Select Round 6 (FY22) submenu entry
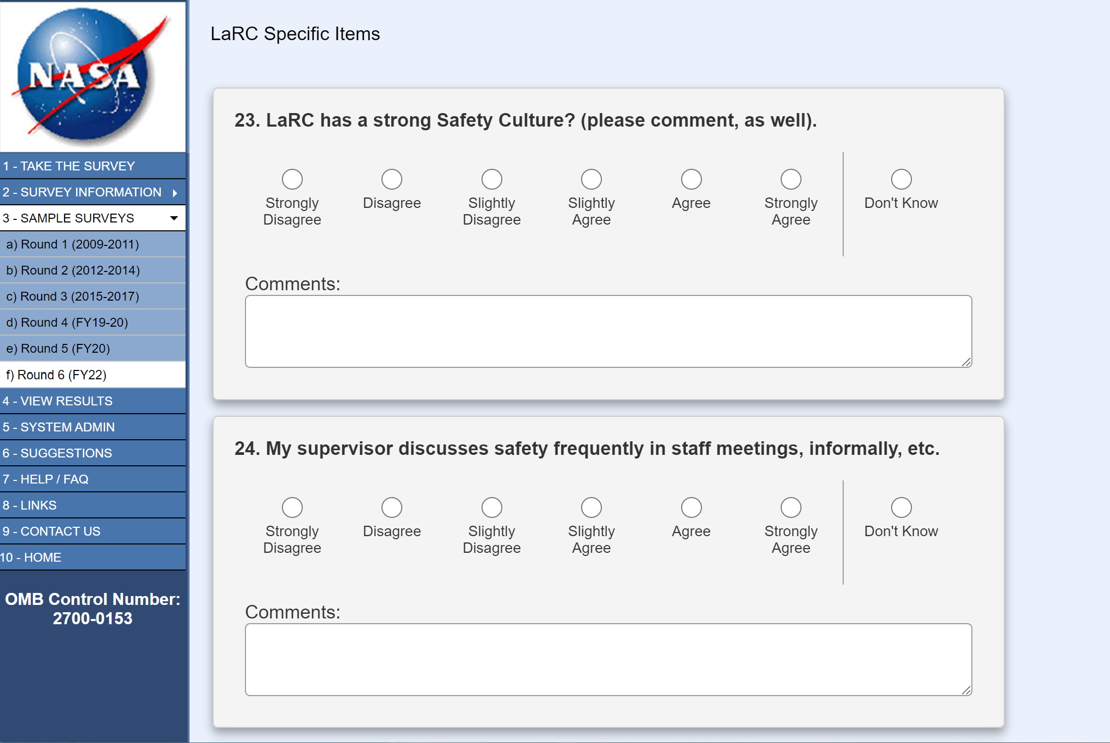The width and height of the screenshot is (1110, 743). click(56, 375)
